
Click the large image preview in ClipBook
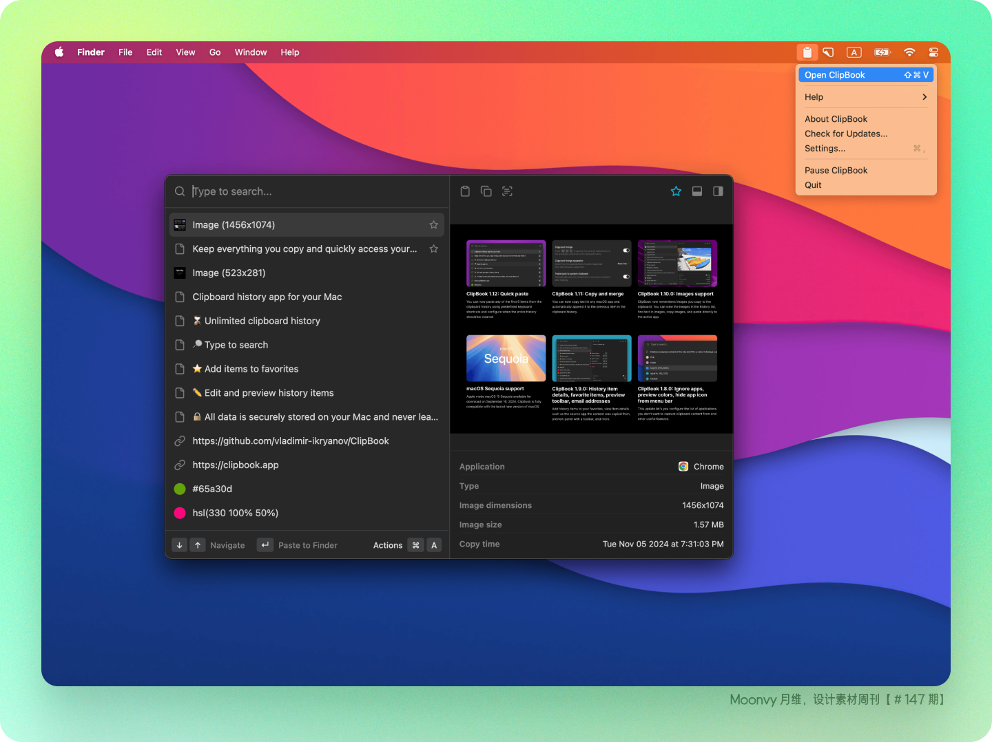click(592, 329)
